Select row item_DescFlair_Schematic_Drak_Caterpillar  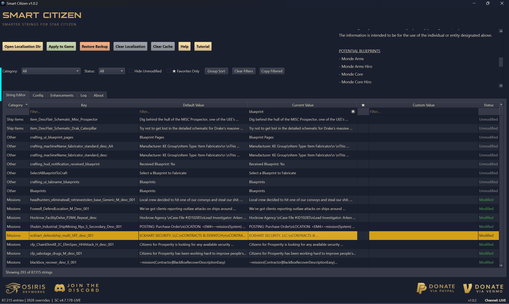(x=252, y=128)
